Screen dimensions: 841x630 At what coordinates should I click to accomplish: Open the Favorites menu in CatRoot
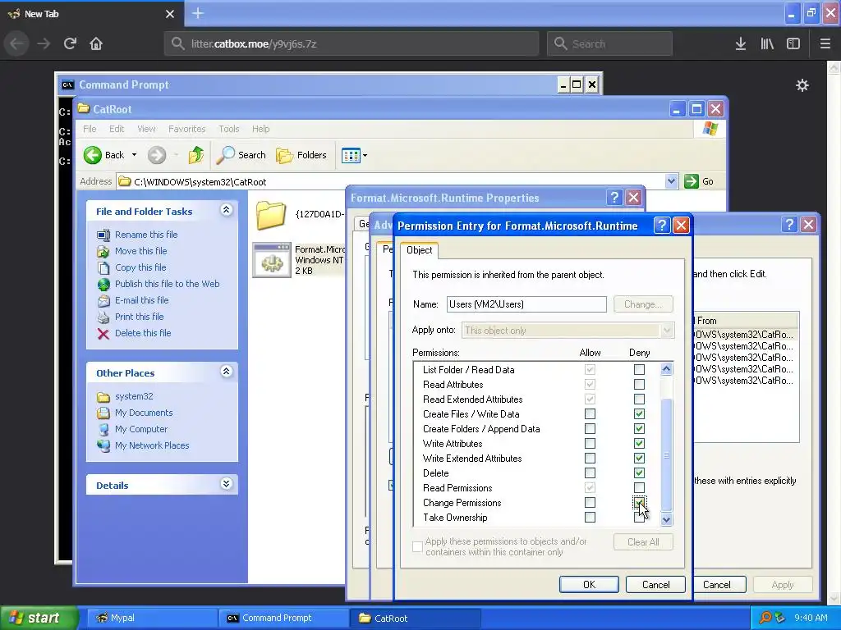click(186, 129)
